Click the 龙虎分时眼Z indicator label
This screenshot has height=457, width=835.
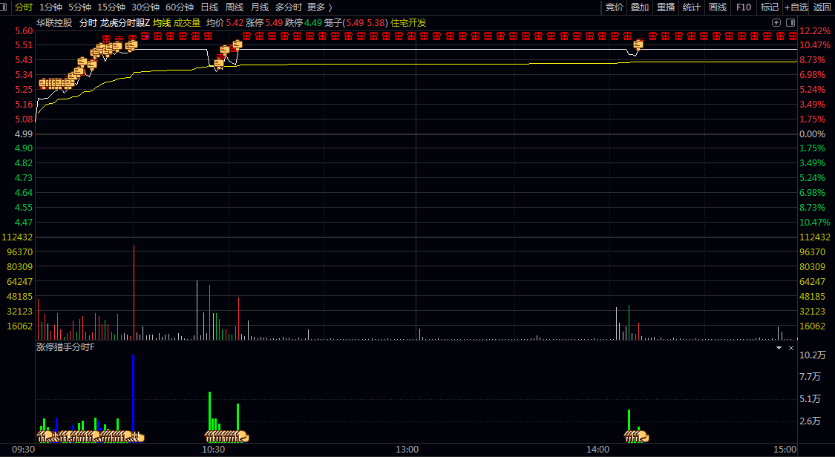(125, 22)
